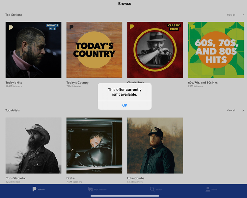The image size is (247, 198).
Task: Click the Top Stations section heading
Action: [14, 15]
